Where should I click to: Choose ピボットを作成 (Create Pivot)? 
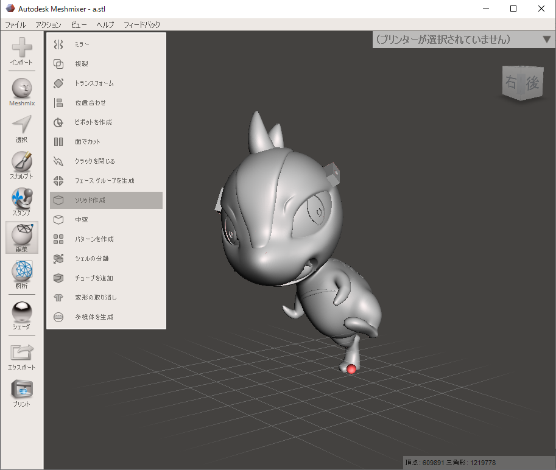click(106, 122)
